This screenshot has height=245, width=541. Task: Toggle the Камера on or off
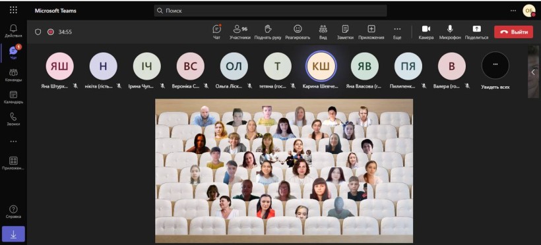(x=426, y=32)
